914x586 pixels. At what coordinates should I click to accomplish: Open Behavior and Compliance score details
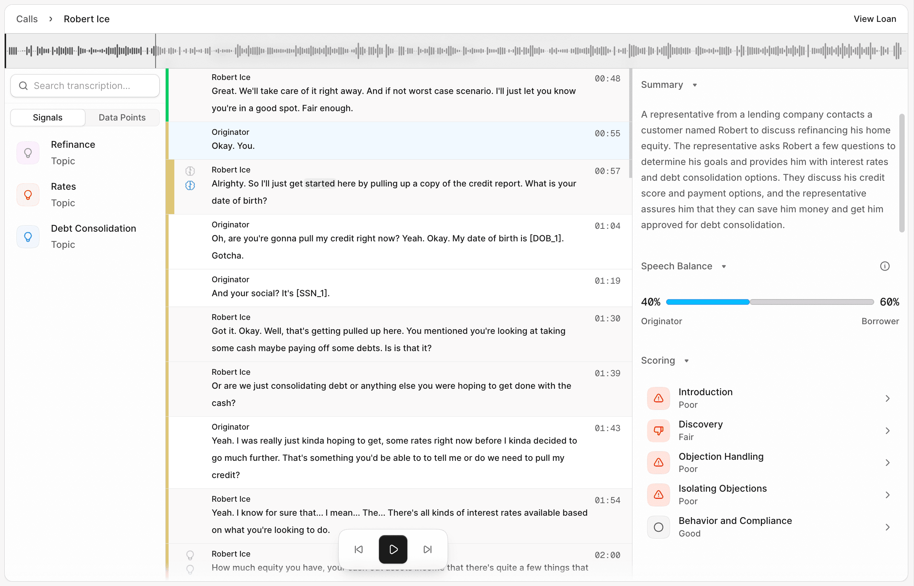887,527
